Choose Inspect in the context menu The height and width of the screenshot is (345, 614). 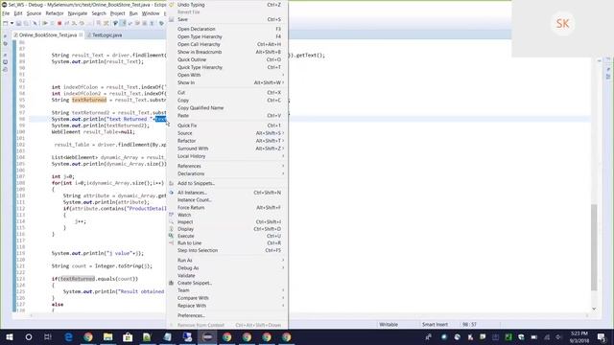point(227,221)
